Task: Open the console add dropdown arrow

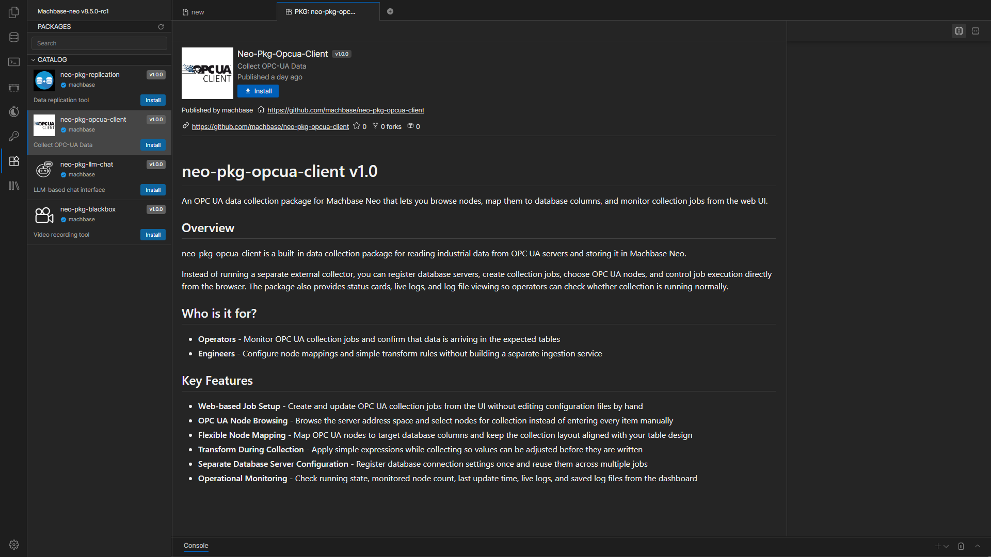Action: tap(946, 546)
